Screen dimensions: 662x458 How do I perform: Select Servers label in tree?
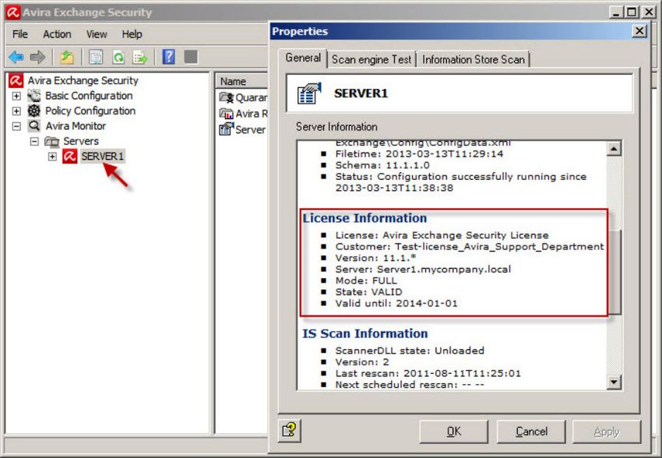81,141
